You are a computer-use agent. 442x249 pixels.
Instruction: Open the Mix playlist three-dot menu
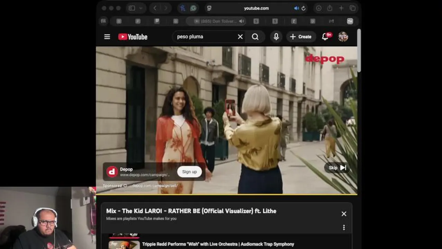tap(344, 227)
